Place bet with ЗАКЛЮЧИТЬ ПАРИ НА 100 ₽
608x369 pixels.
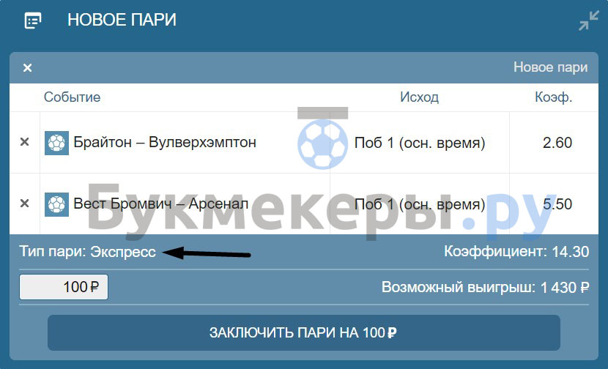point(303,332)
